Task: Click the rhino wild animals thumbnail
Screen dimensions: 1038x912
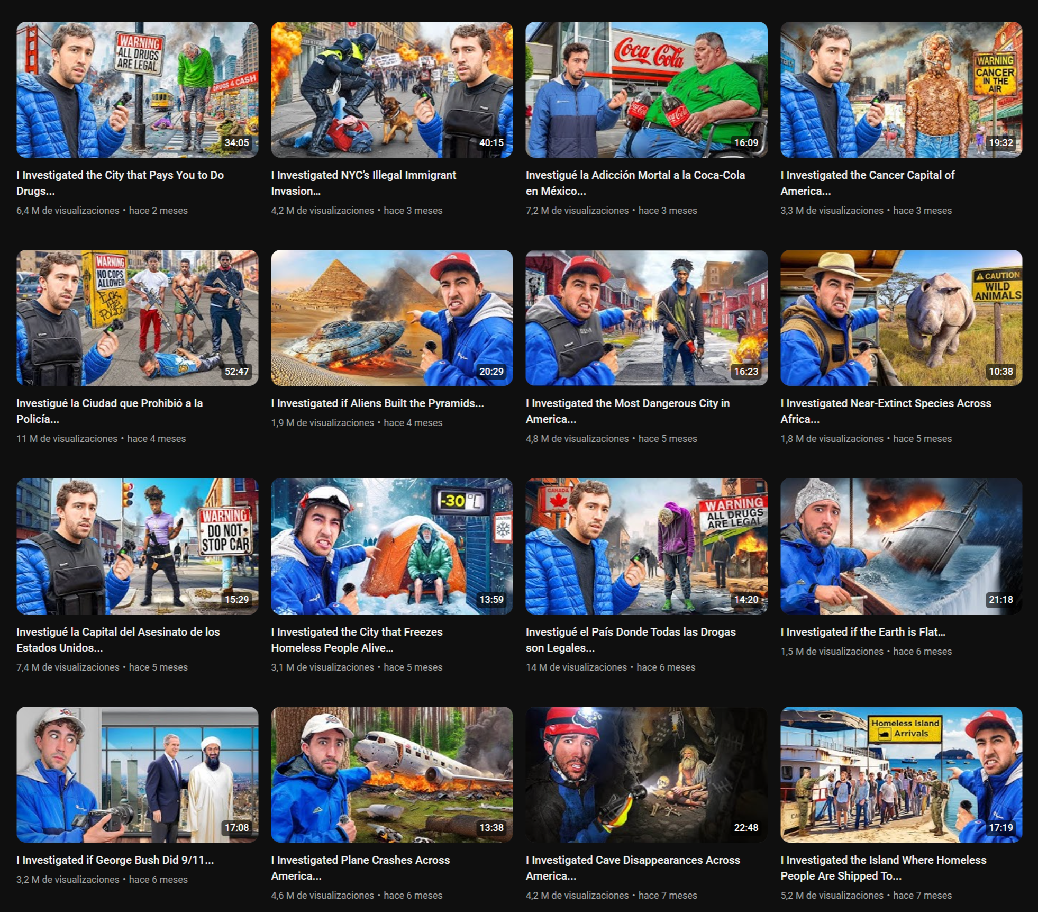Action: (x=900, y=318)
